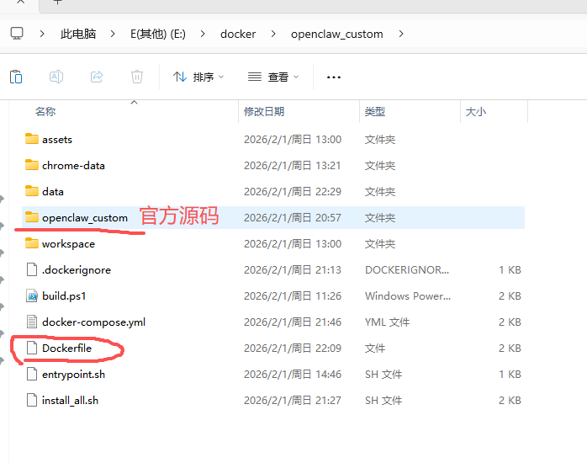Click type YML 文件 of docker-compose.yml
The height and width of the screenshot is (463, 587).
click(x=387, y=322)
